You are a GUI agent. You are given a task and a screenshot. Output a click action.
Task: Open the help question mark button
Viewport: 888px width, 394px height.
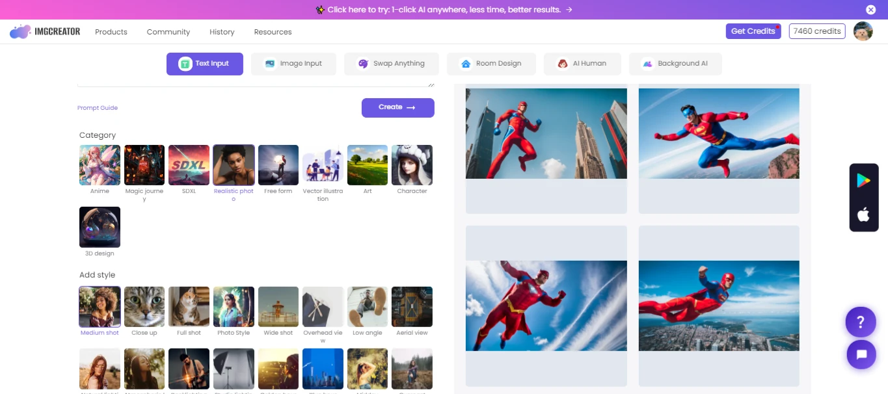click(x=860, y=322)
